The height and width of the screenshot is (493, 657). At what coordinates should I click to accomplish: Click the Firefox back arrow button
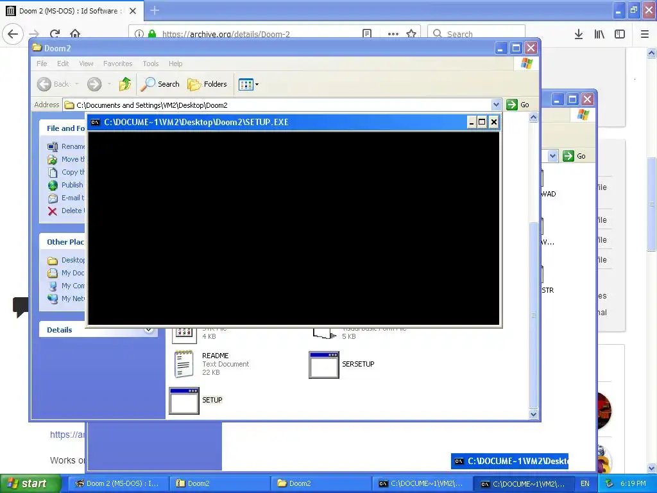[x=13, y=33]
